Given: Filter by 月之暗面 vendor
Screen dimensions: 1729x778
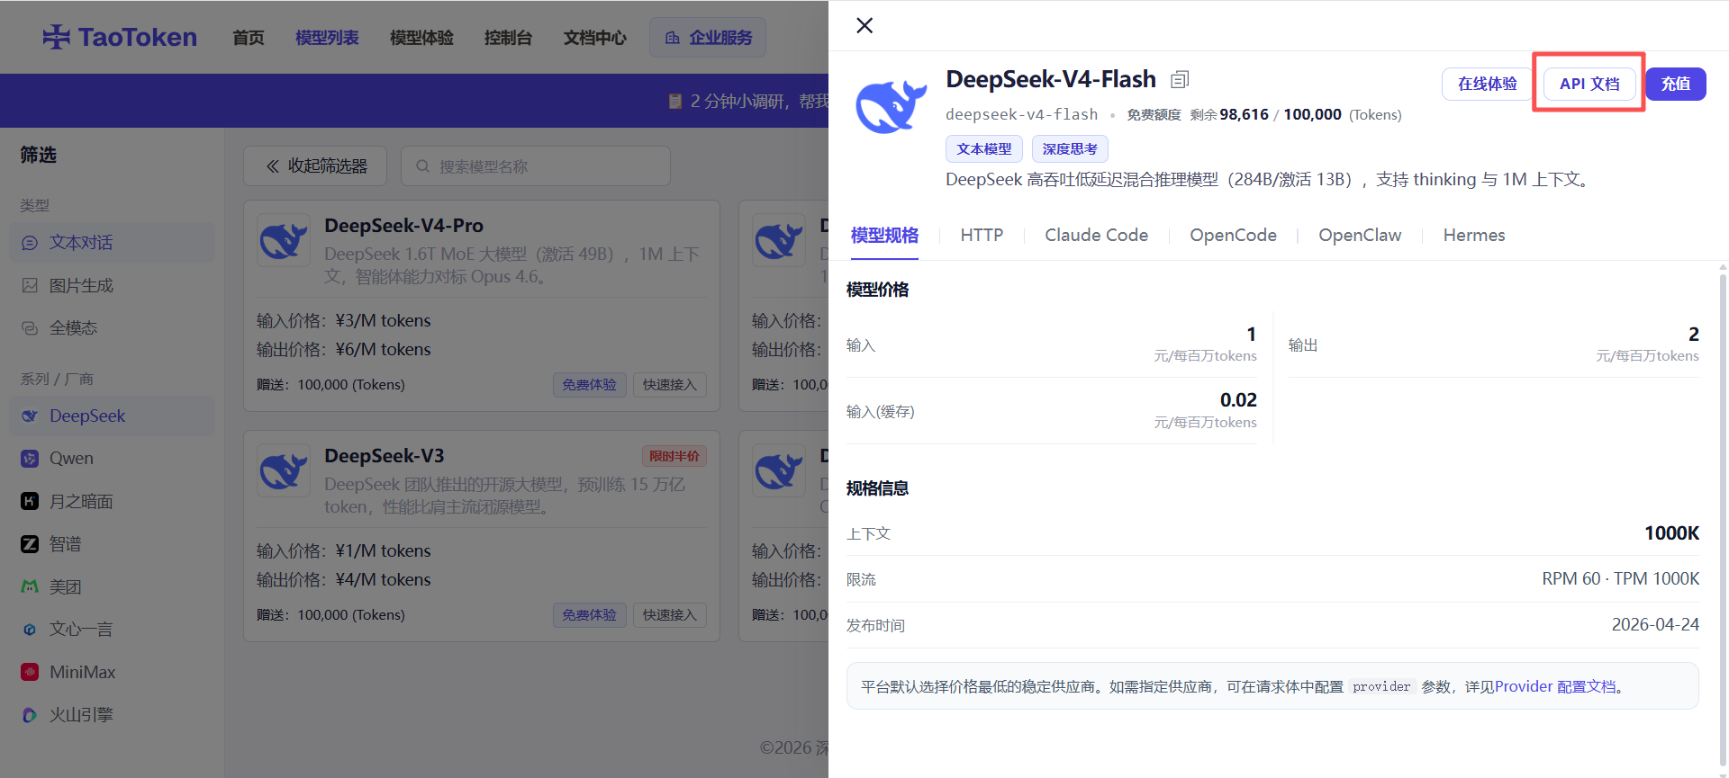Looking at the screenshot, I should coord(113,501).
